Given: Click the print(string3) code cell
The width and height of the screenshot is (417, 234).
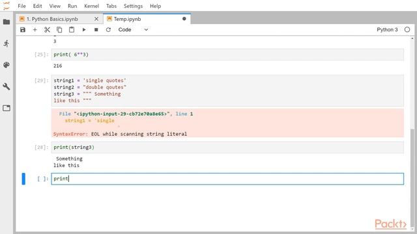Looking at the screenshot, I should 227,148.
